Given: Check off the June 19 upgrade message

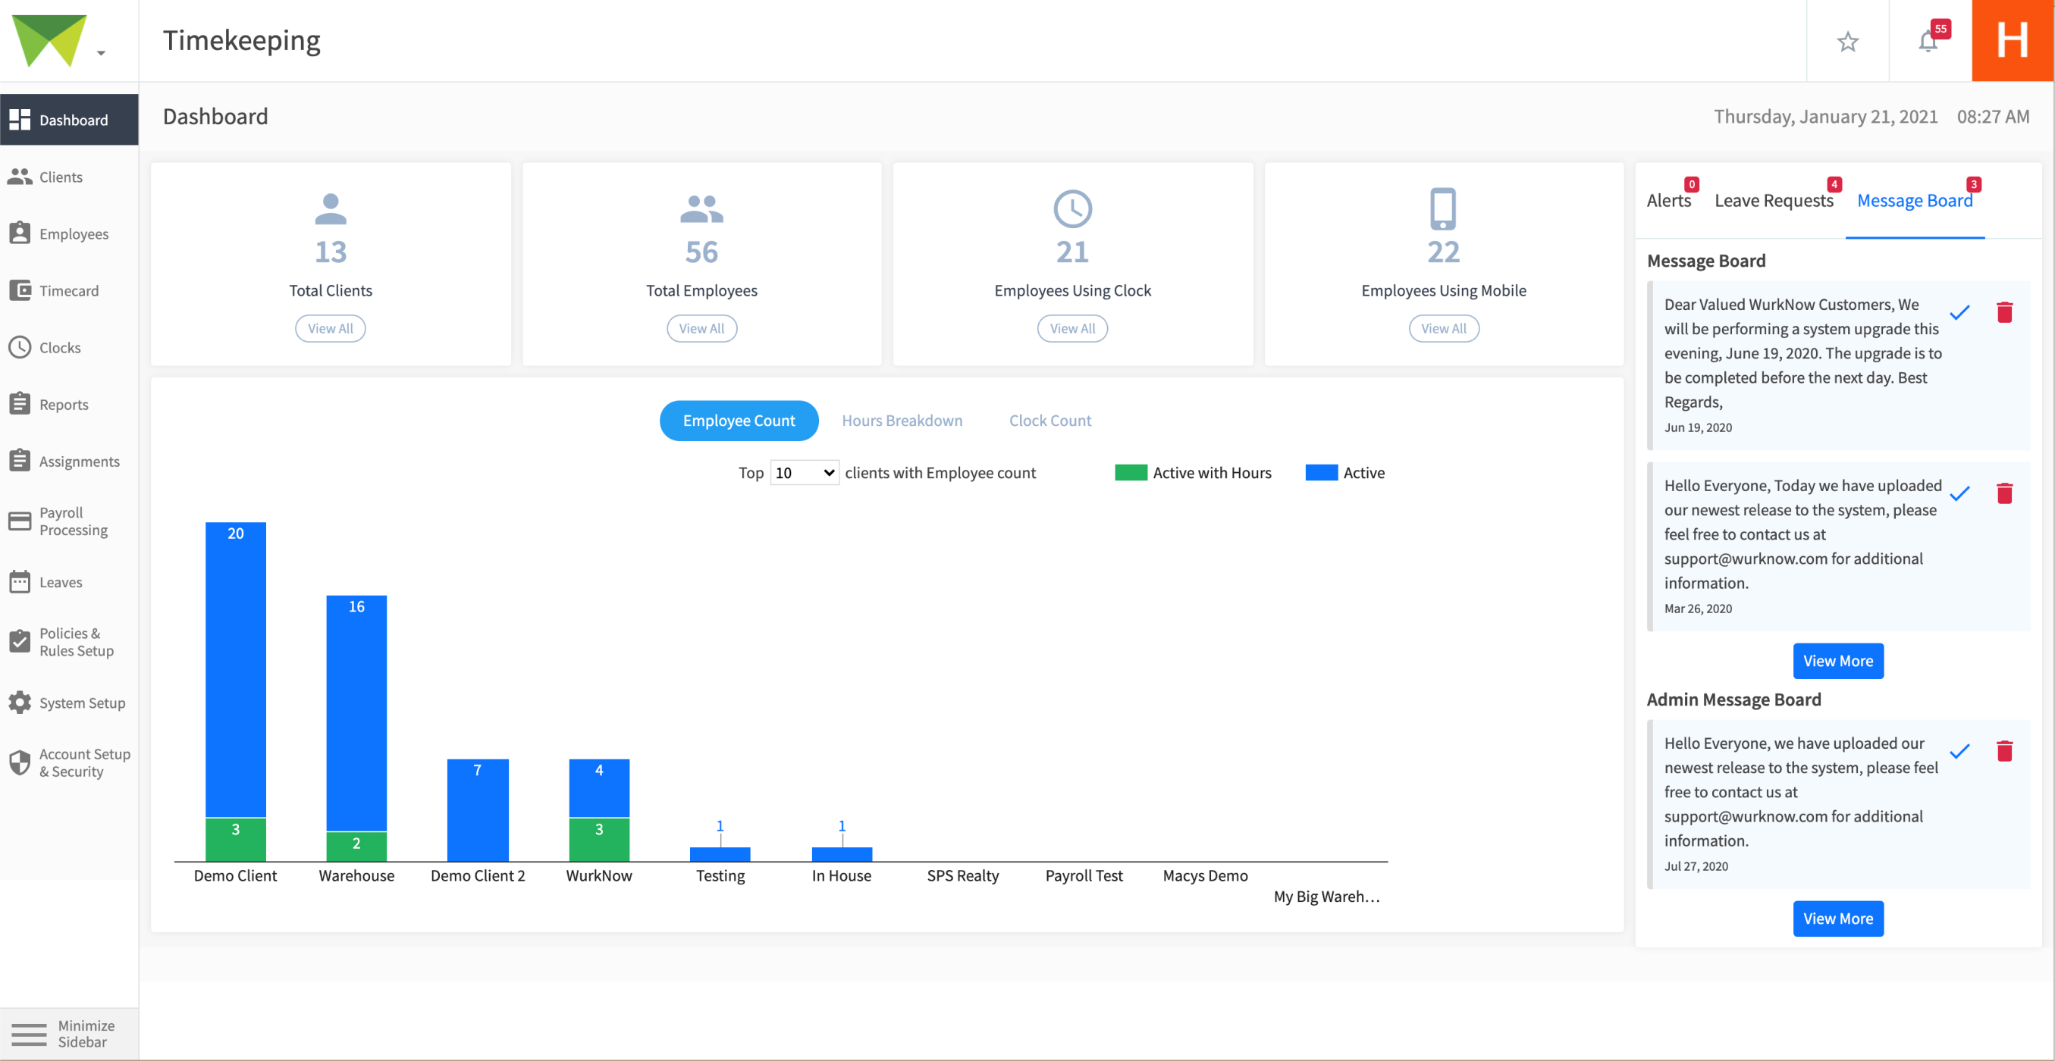Looking at the screenshot, I should click(x=1959, y=312).
